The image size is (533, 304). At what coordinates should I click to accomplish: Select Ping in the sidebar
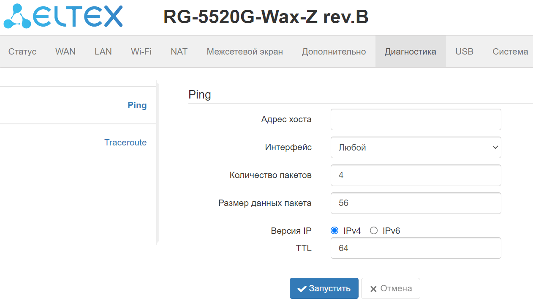coord(137,105)
